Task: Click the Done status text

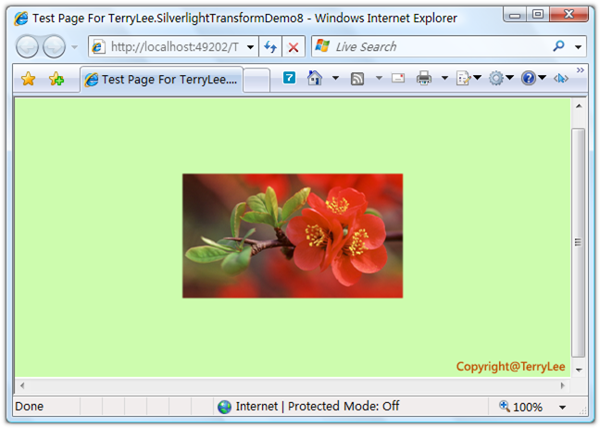Action: 29,406
